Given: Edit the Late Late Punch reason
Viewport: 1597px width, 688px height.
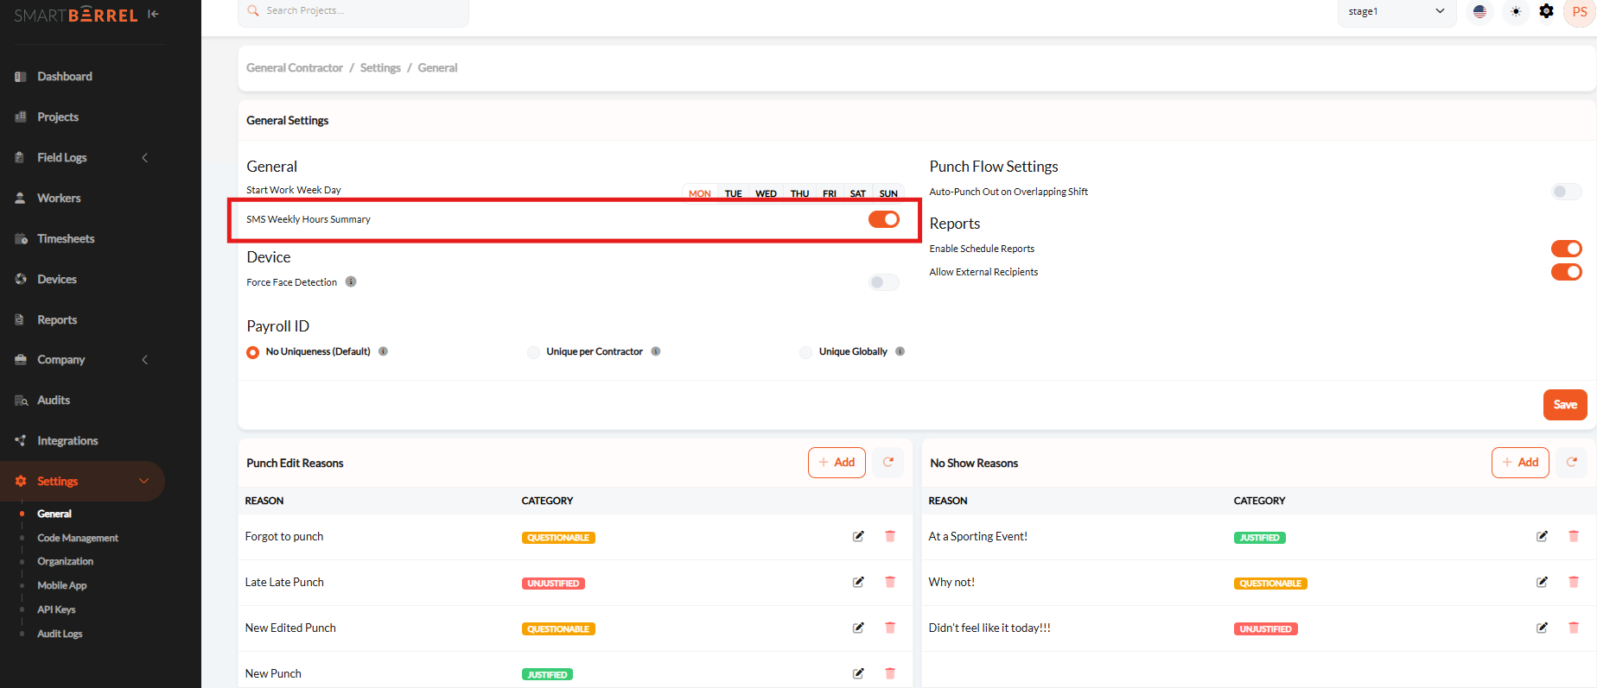Looking at the screenshot, I should pyautogui.click(x=858, y=582).
